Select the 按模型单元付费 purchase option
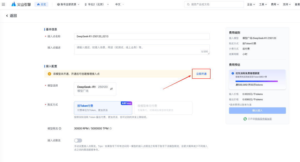Screen dimensions: 300x162 click(x=163, y=108)
